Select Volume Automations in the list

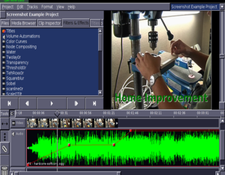[x=23, y=36]
